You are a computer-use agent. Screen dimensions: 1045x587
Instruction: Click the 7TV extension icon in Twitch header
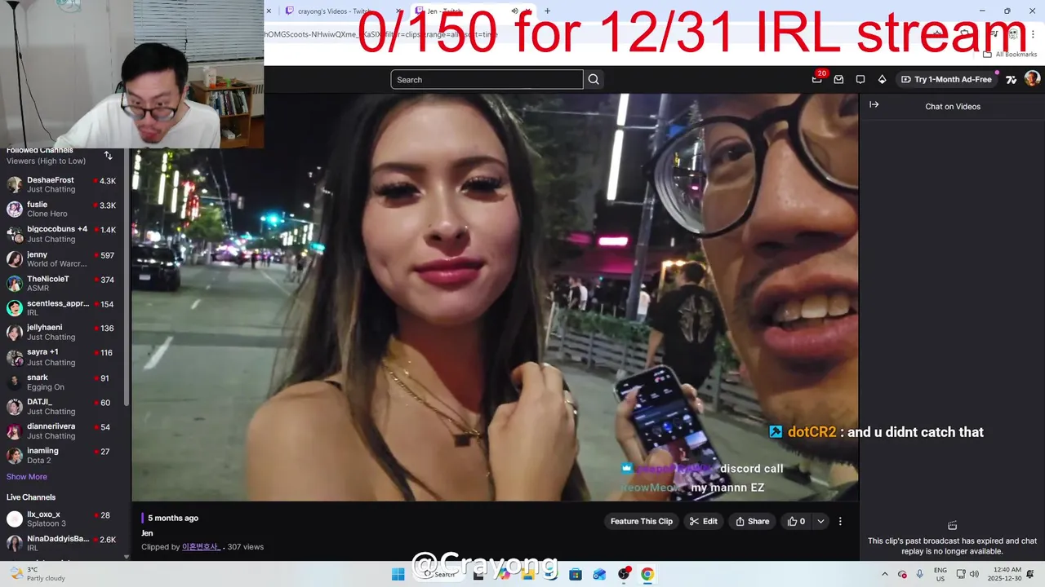1011,79
